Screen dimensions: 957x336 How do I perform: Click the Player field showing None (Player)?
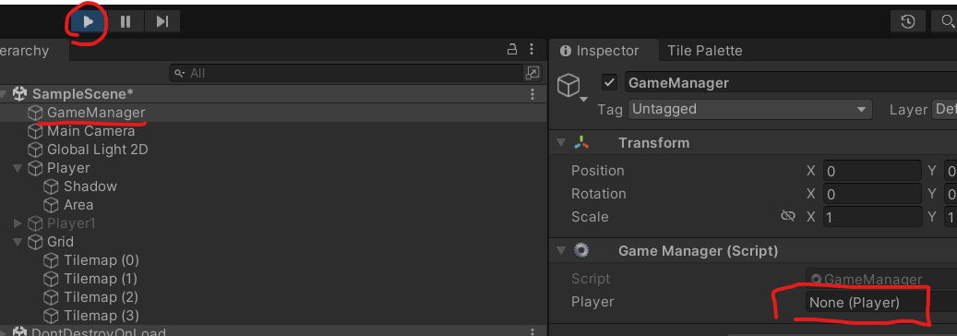point(866,303)
